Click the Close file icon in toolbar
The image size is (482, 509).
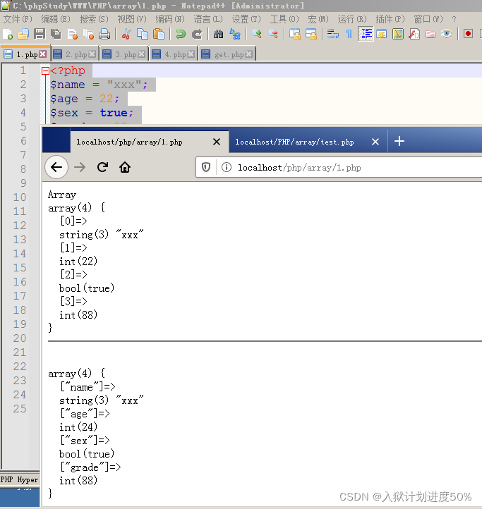click(x=72, y=34)
